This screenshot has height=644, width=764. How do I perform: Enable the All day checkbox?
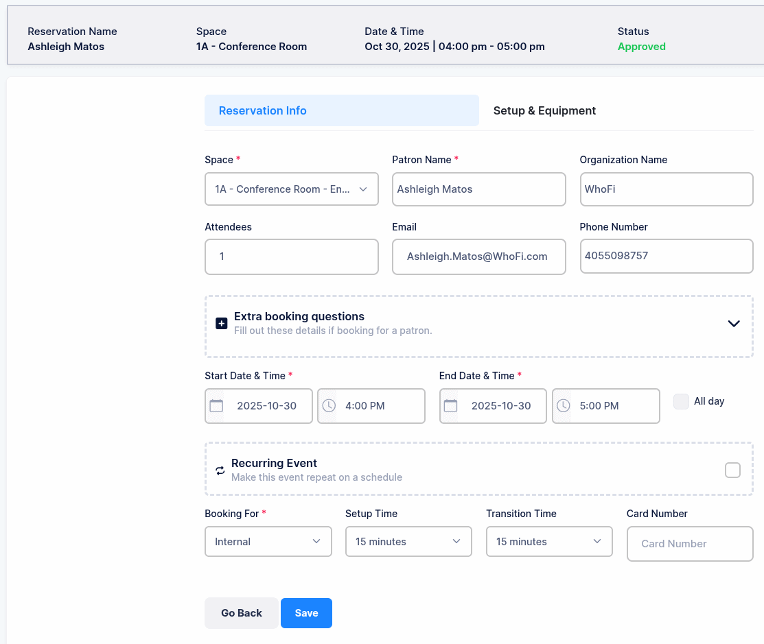(681, 402)
